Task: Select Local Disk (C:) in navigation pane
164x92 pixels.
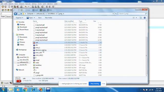Action: point(24,57)
